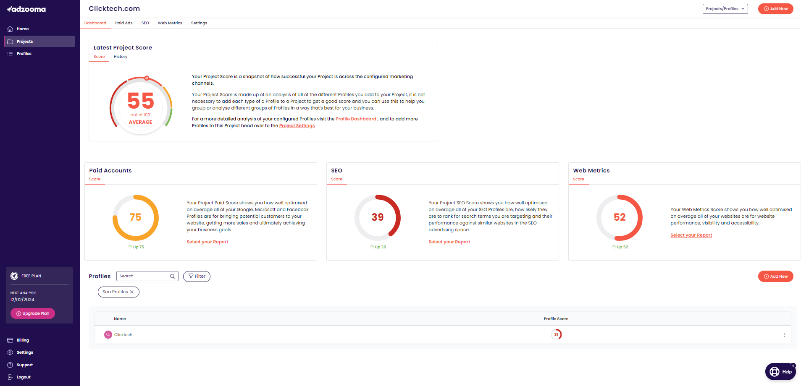Viewport: 801px width, 386px height.
Task: Open Settings from sidebar bottom
Action: (x=39, y=352)
